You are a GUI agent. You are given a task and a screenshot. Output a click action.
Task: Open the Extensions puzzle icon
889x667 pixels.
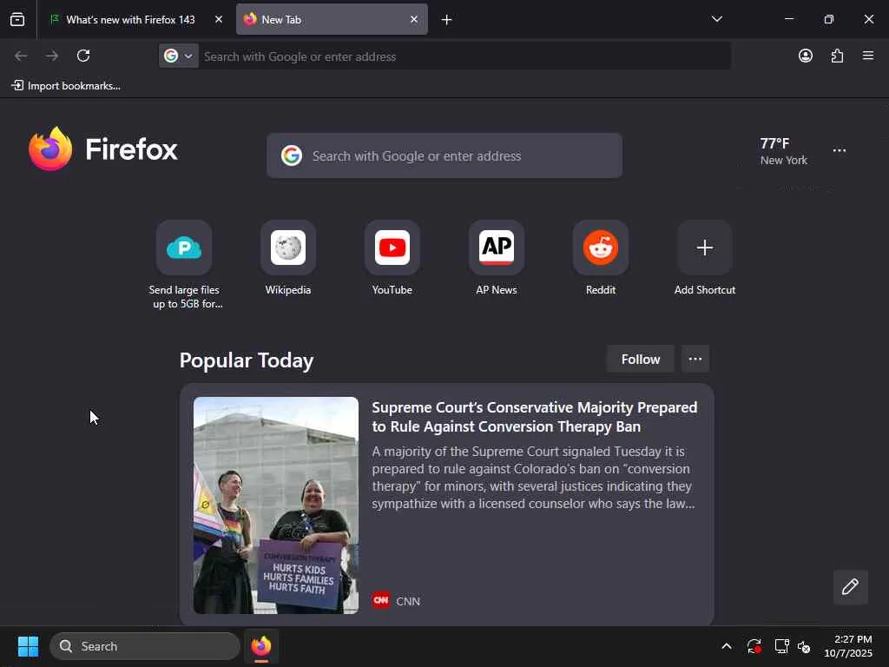click(837, 56)
